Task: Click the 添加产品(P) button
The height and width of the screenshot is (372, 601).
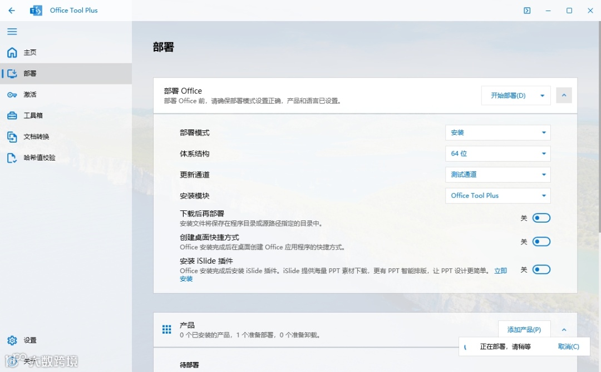Action: point(524,330)
